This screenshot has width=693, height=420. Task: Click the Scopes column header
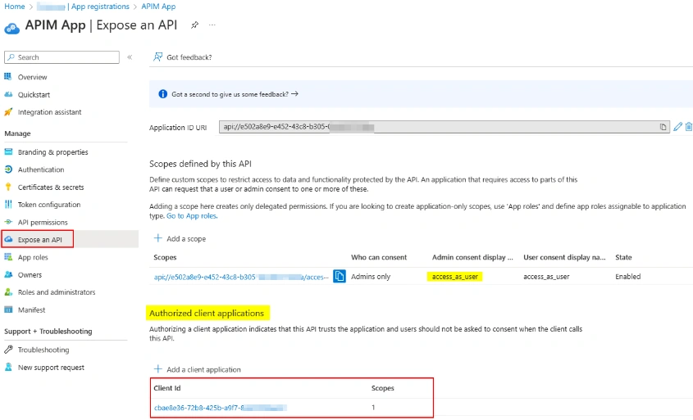click(165, 258)
